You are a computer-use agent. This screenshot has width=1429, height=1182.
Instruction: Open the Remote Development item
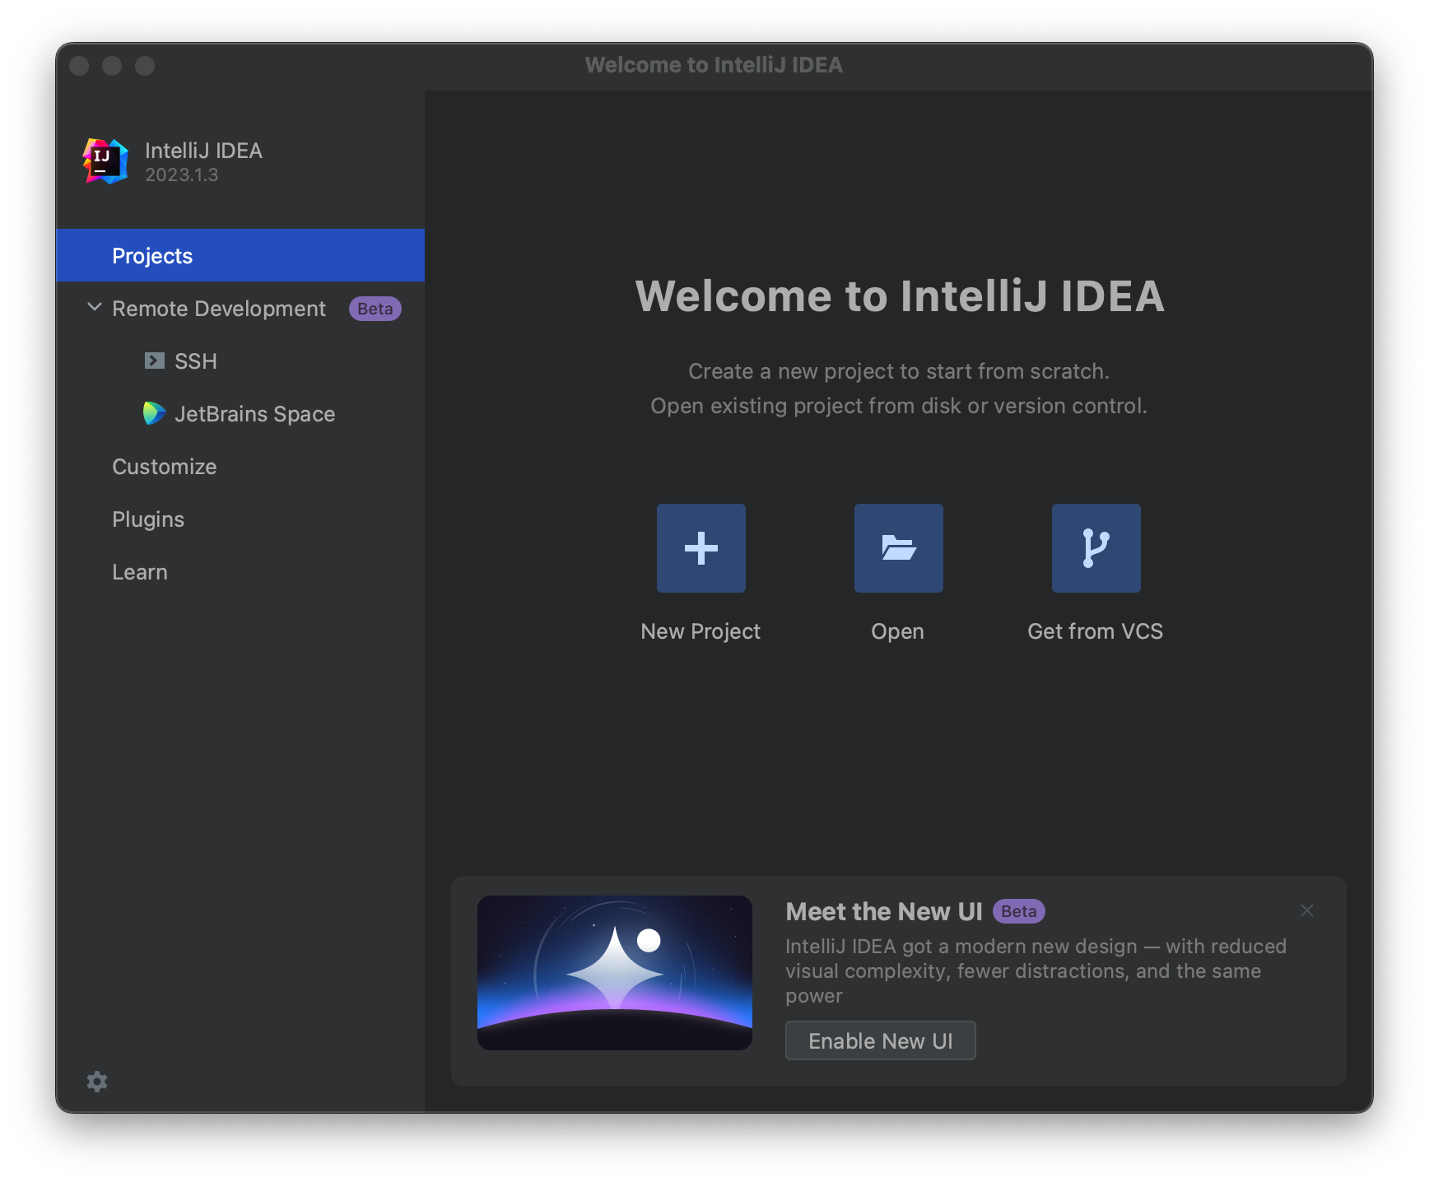[x=240, y=308]
